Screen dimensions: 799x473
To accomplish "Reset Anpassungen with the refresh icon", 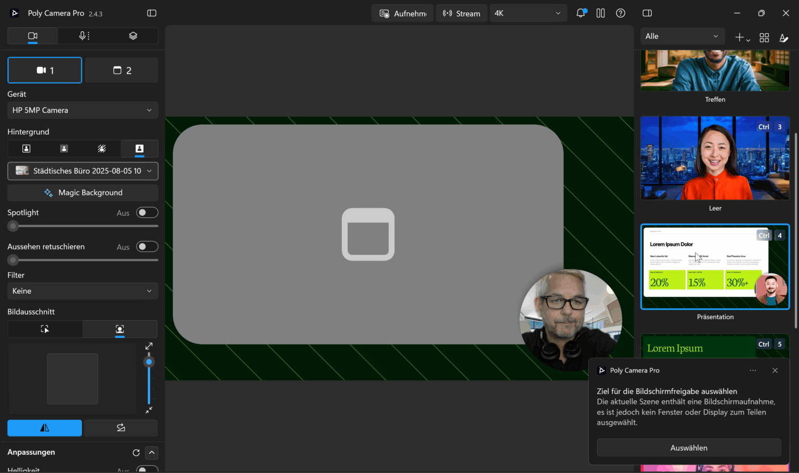I will click(x=136, y=453).
